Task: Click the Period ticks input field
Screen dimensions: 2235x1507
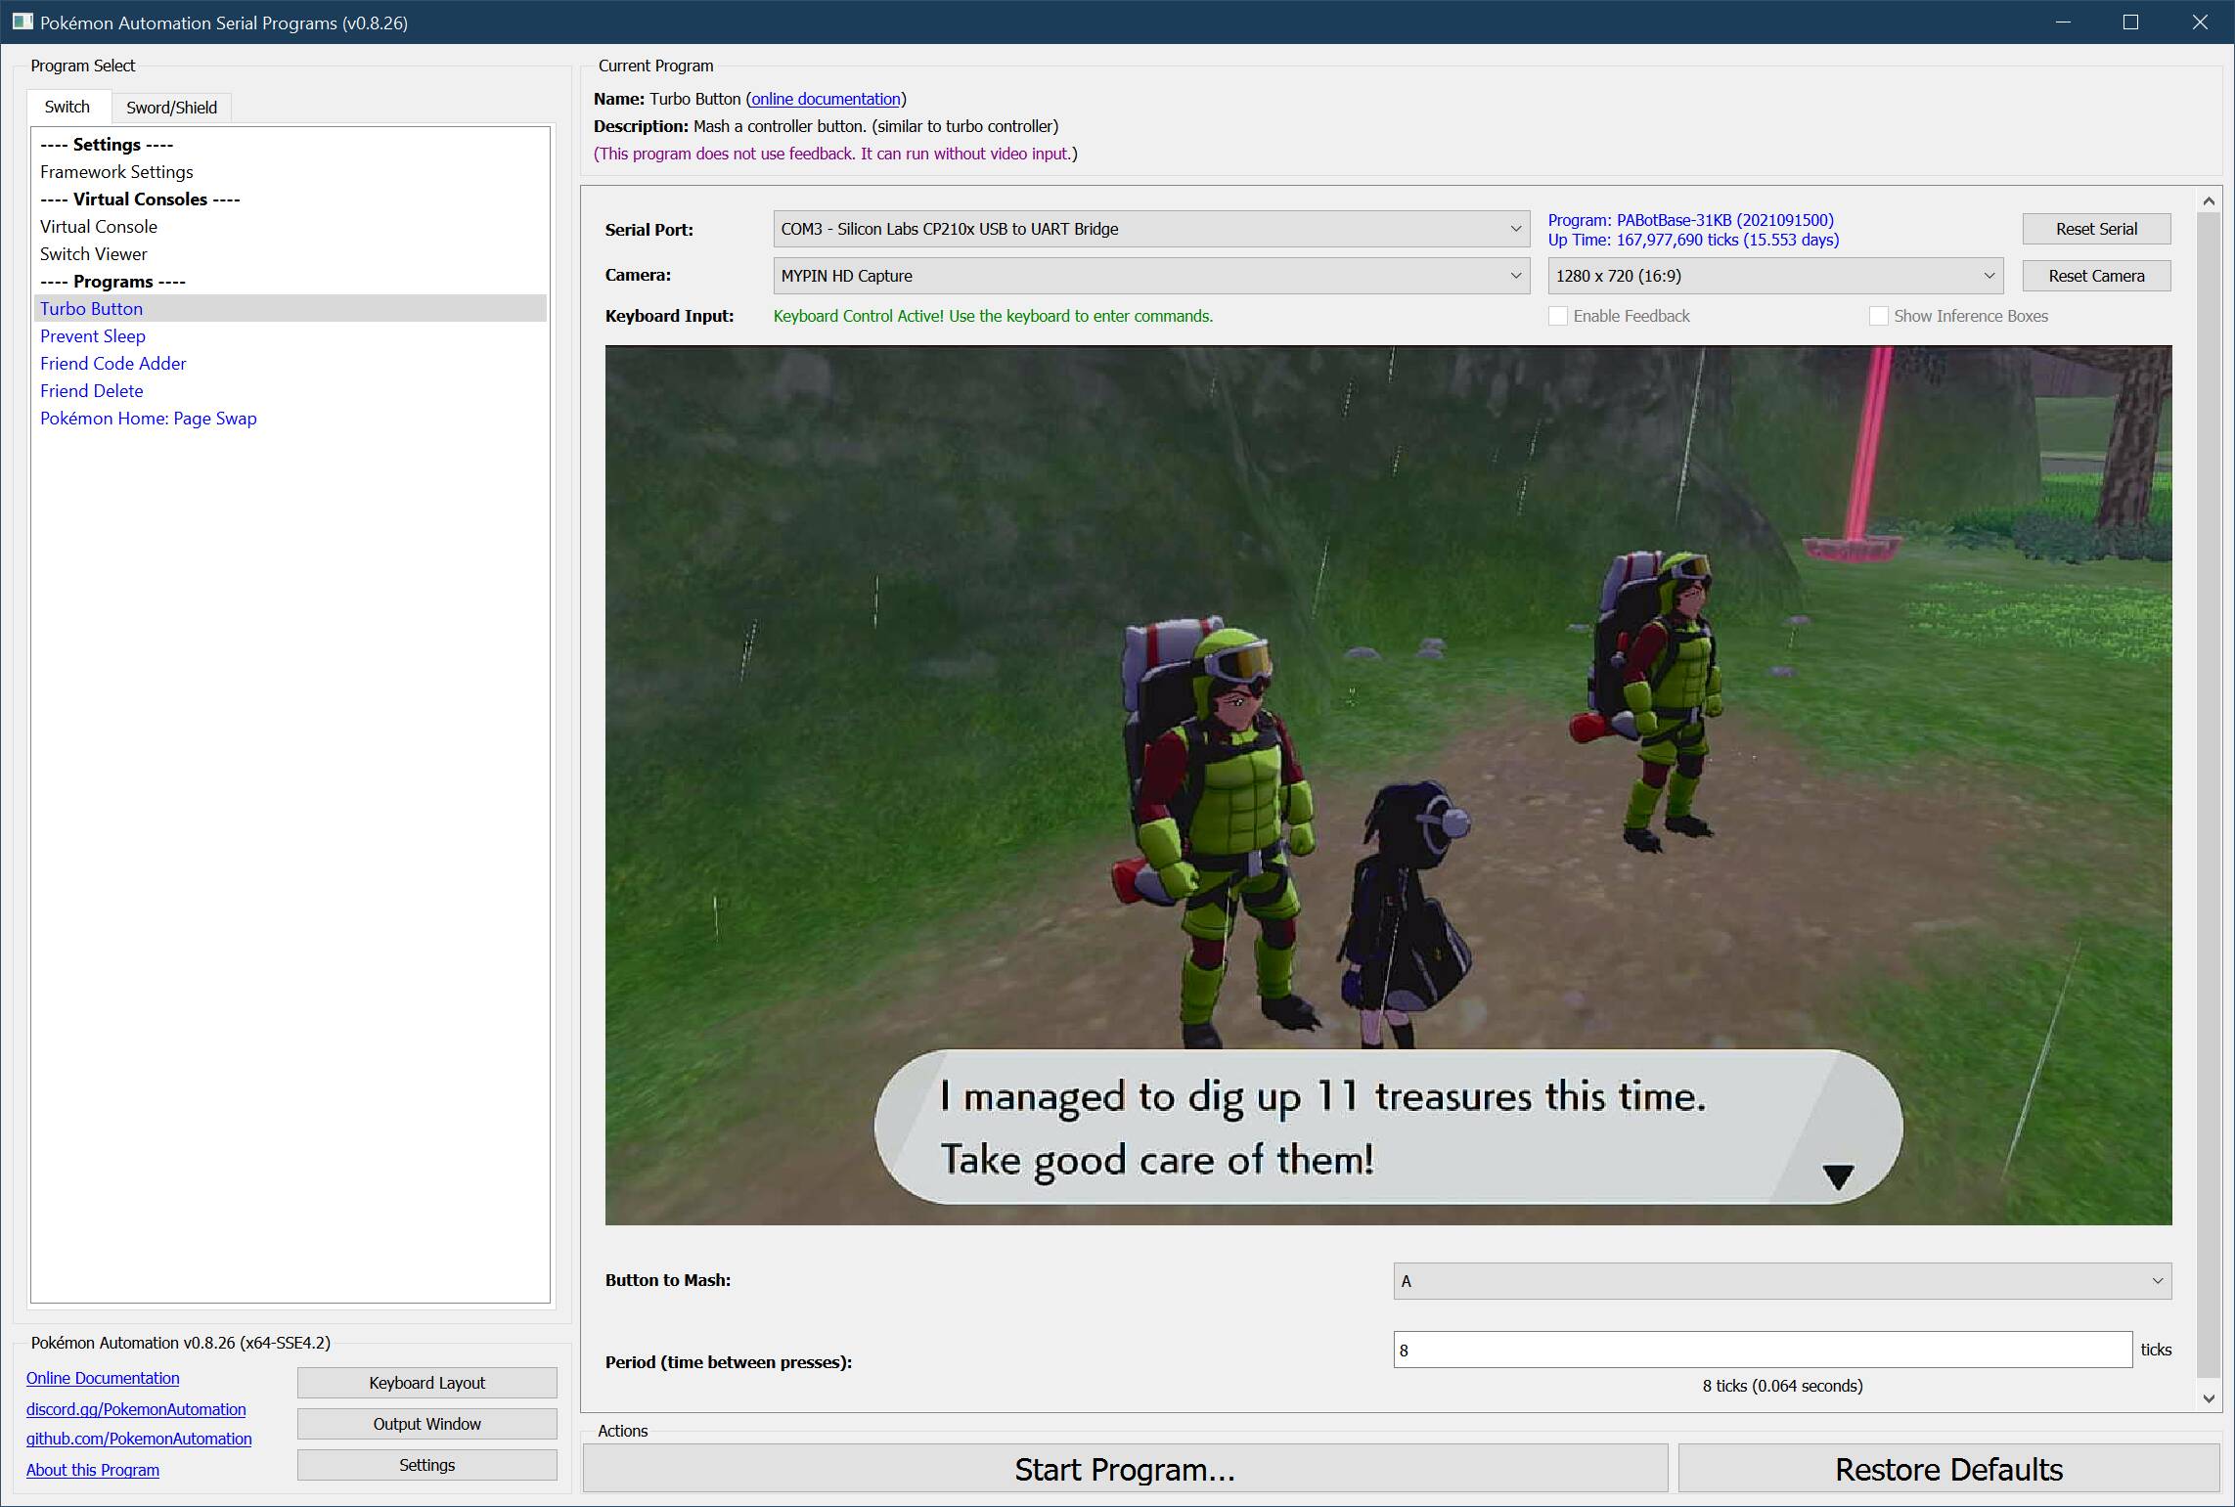Action: pyautogui.click(x=1762, y=1351)
